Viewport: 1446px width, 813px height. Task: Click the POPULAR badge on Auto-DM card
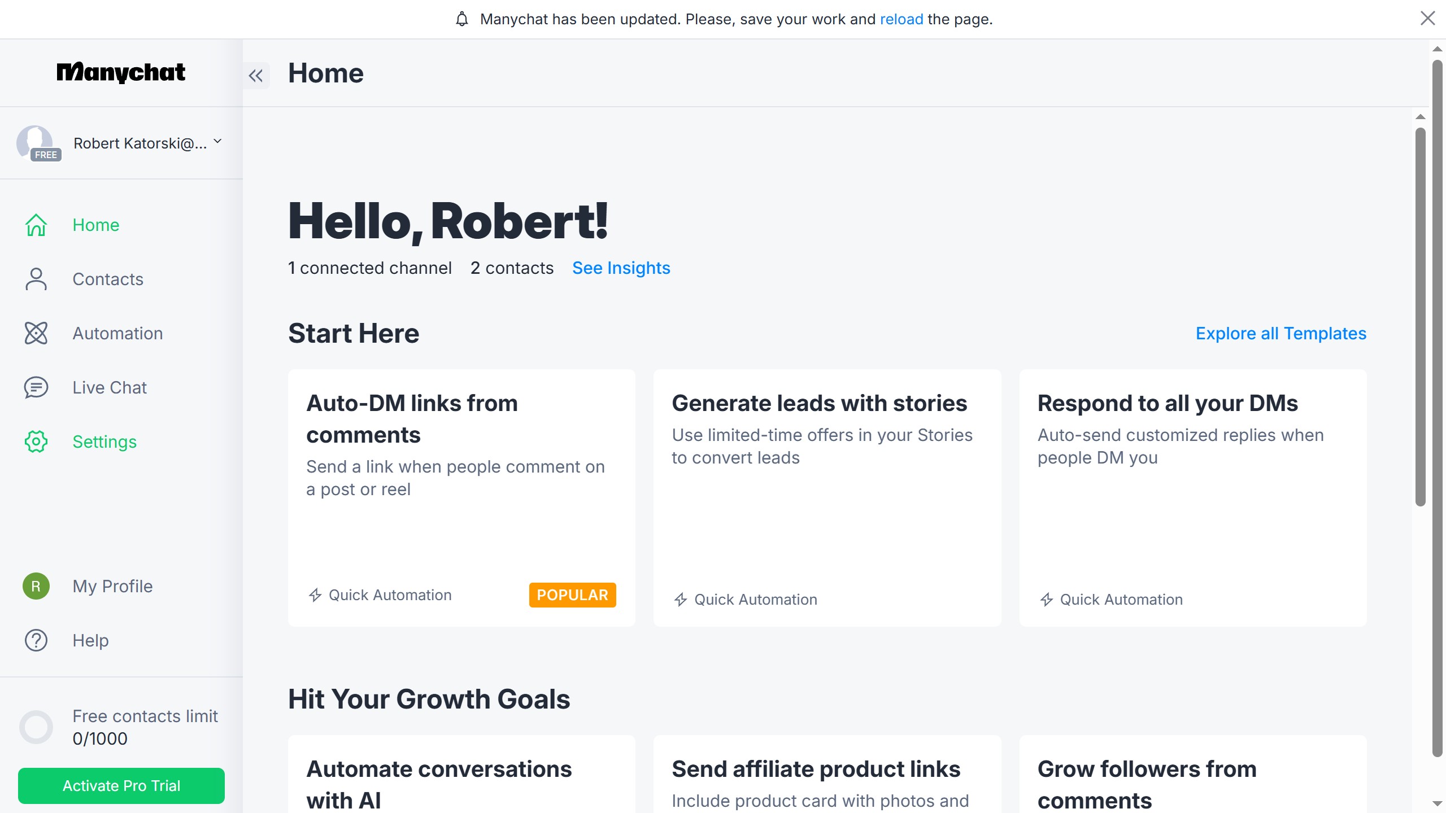coord(572,595)
